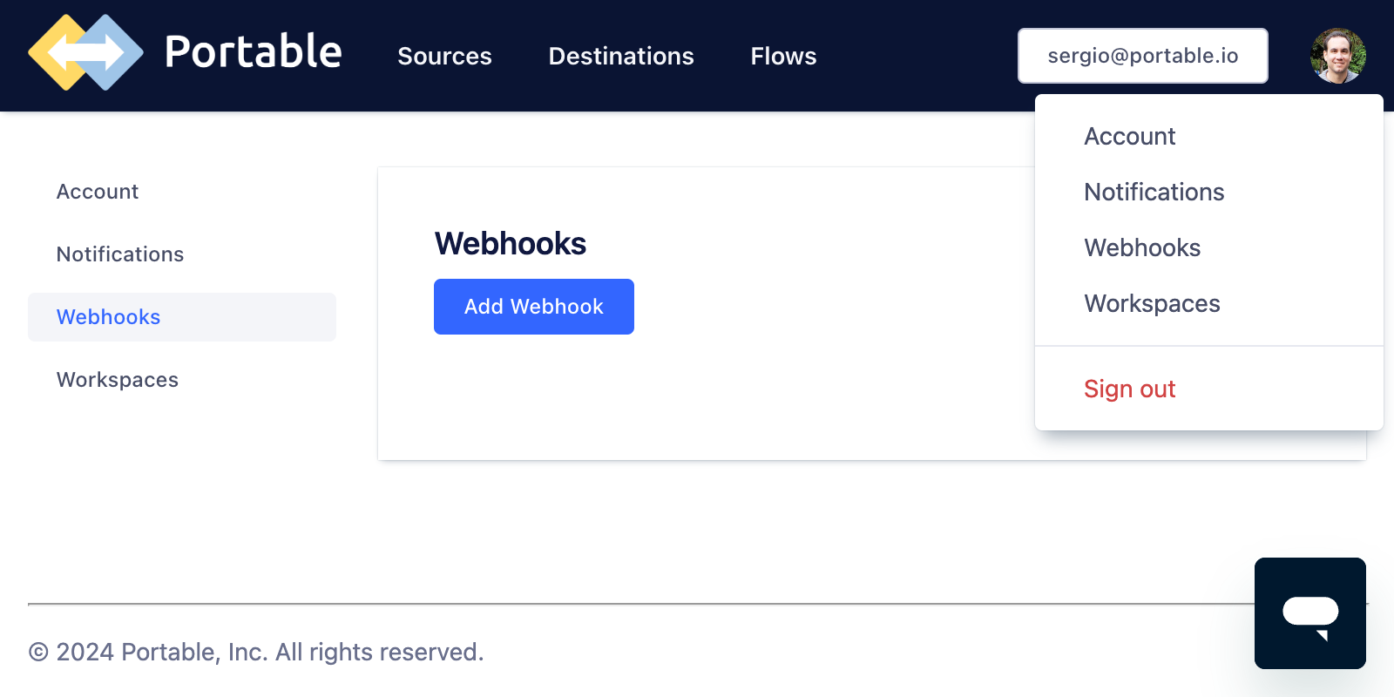
Task: Open Flows in the top navigation
Action: [783, 56]
